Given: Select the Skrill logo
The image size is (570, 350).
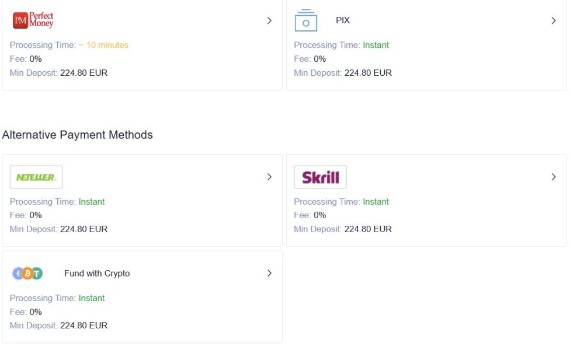Looking at the screenshot, I should click(320, 177).
